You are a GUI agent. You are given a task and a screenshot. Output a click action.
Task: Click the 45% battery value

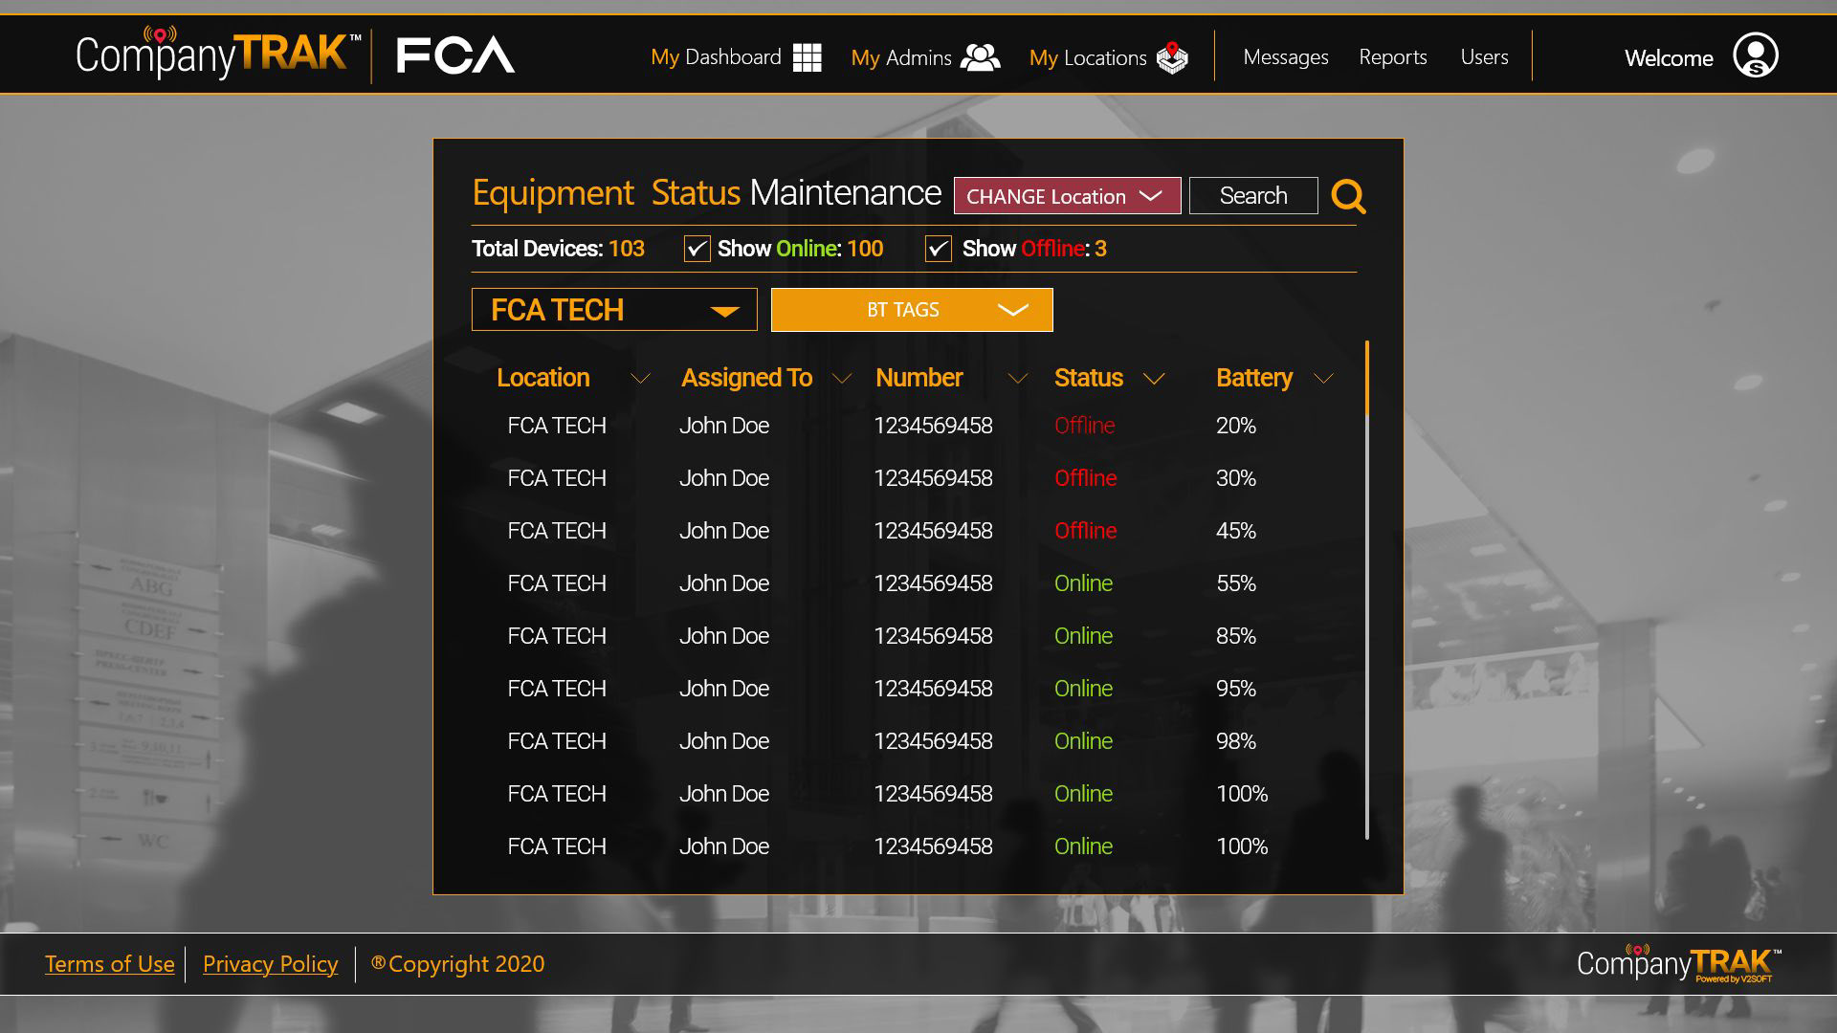(1235, 531)
